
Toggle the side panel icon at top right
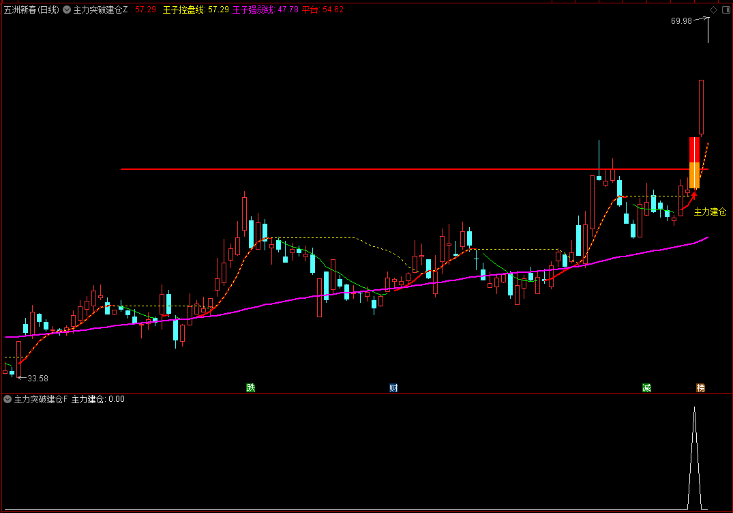(725, 10)
